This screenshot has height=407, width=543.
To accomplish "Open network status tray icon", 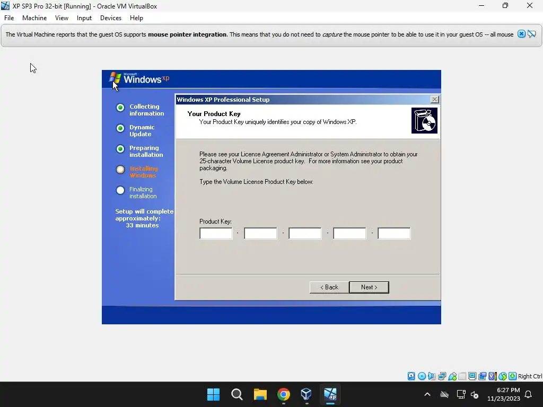I will pos(461,394).
